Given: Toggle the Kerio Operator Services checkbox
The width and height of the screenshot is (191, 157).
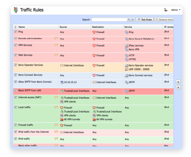Looking at the screenshot, I should 16,65.
